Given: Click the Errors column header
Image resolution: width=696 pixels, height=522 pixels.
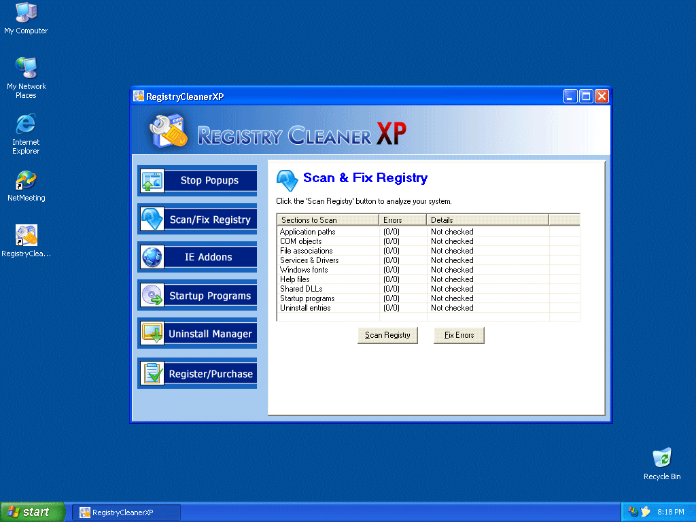Looking at the screenshot, I should (x=402, y=220).
